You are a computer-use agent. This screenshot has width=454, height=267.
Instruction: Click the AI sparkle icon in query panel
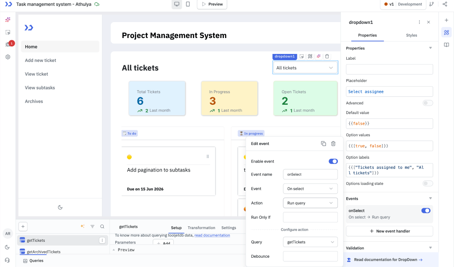(82, 227)
